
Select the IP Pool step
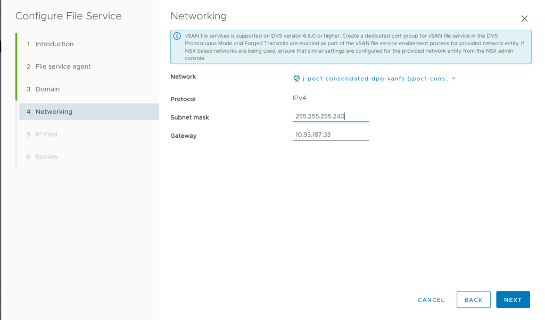tap(46, 134)
